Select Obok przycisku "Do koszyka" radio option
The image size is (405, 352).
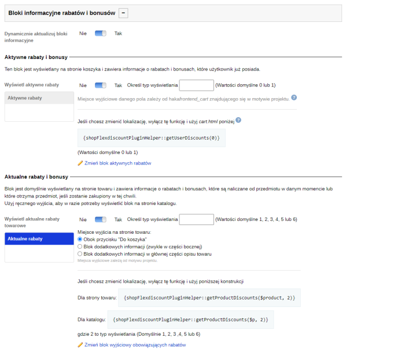[x=80, y=239]
